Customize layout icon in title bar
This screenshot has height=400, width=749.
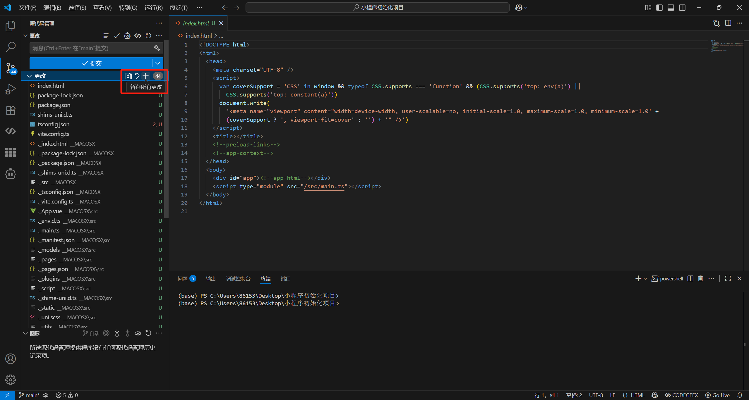(648, 8)
